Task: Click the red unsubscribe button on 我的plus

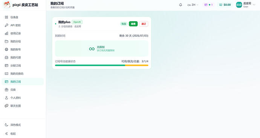Action: coord(144,24)
